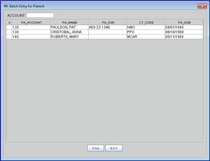210x161 pixels.
Task: Select the PAULSON, PAT name cell
Action: (69, 27)
